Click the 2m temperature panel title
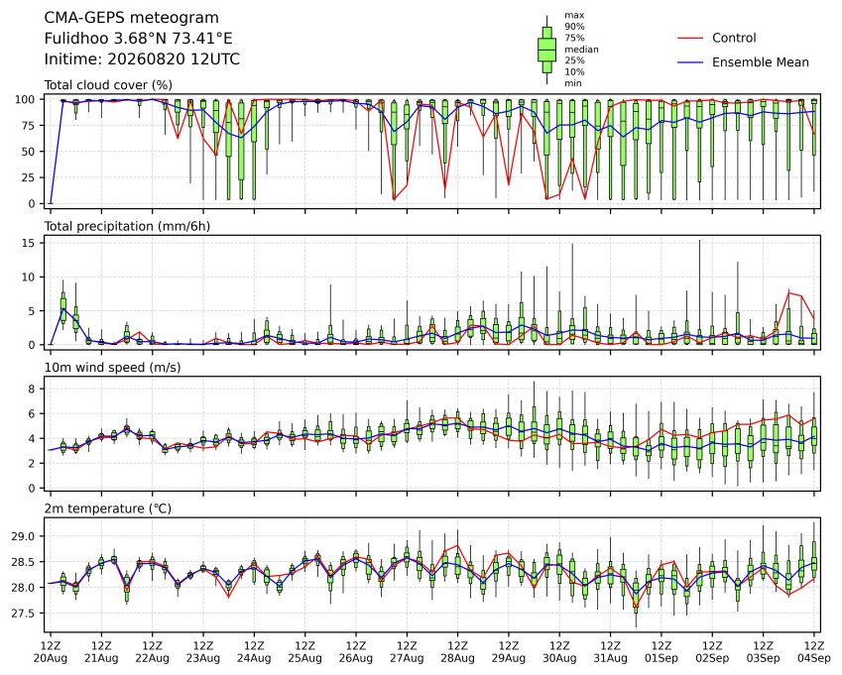The width and height of the screenshot is (842, 675). [x=107, y=508]
